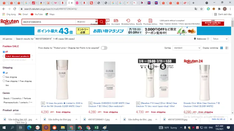Open my coupon icon

click(x=115, y=21)
